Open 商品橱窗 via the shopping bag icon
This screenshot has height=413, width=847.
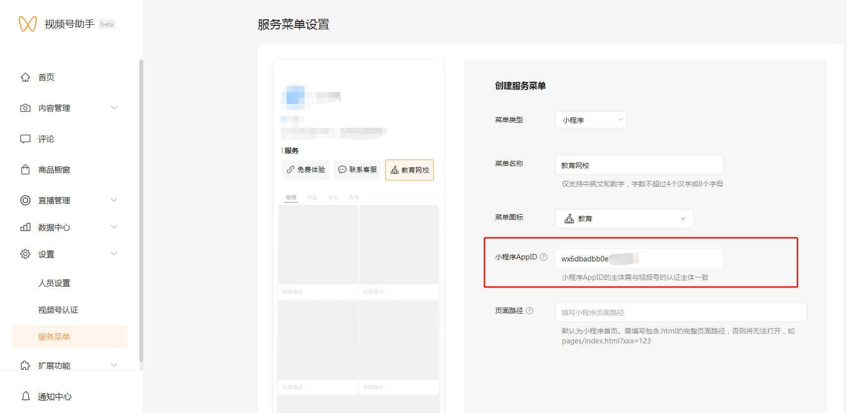pos(25,170)
